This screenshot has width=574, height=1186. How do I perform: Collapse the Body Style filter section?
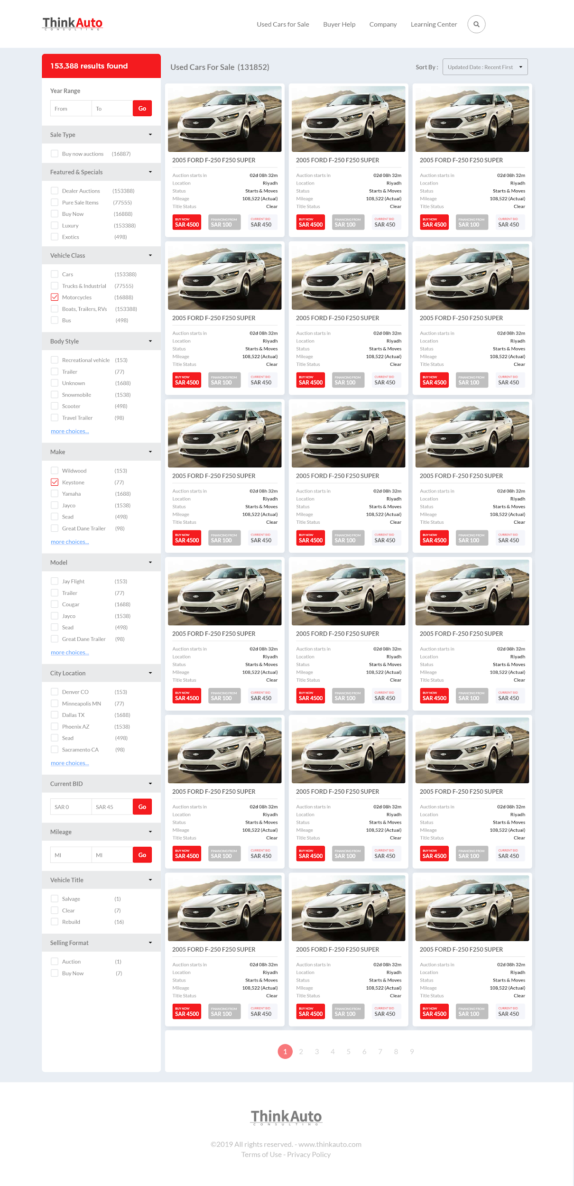pos(150,341)
